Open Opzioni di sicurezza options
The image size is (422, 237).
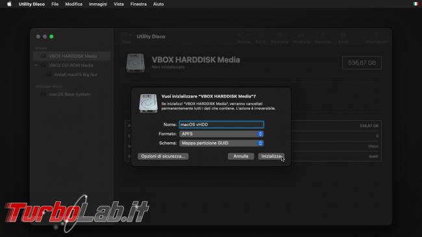point(163,156)
